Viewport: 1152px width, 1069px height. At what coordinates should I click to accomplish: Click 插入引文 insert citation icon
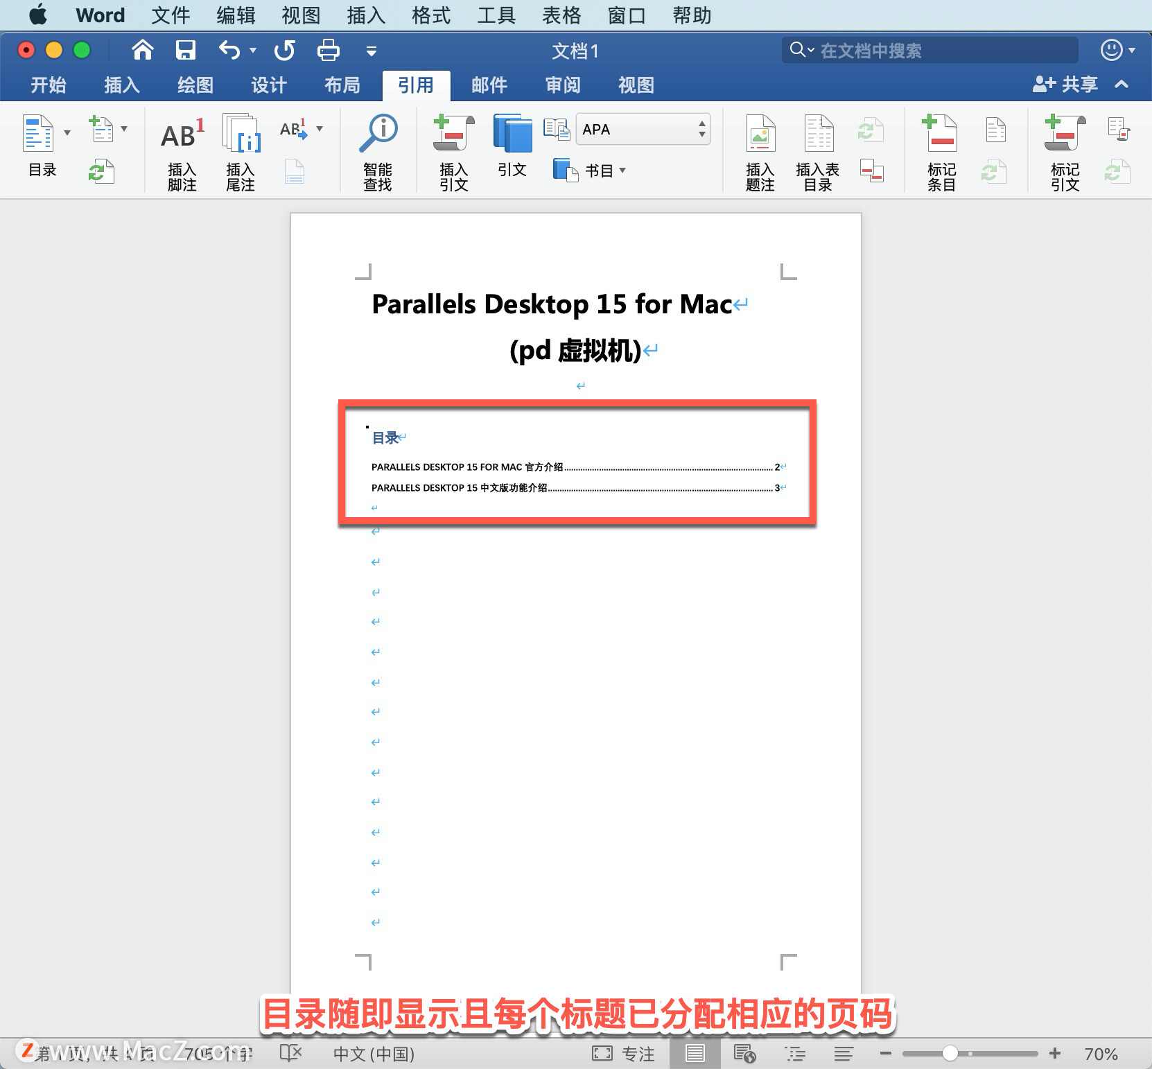tap(453, 154)
